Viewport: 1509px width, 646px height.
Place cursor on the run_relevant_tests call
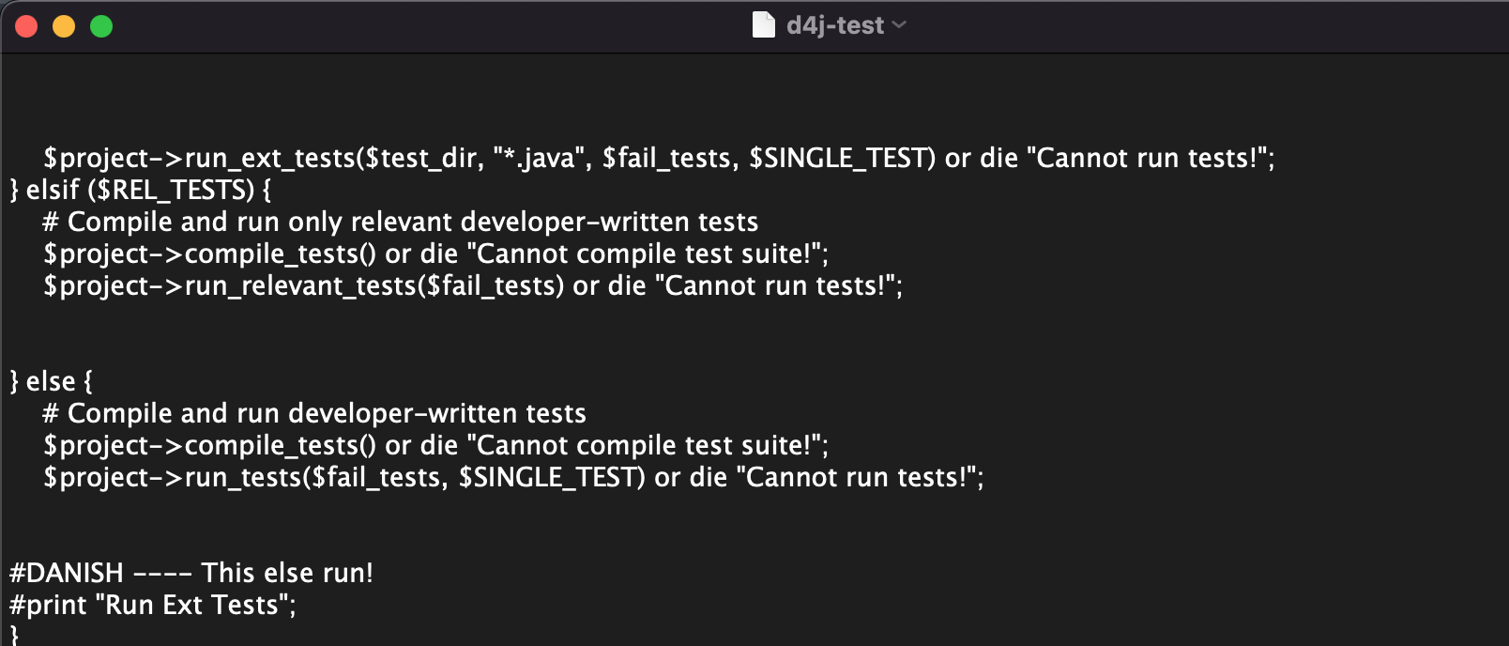point(300,285)
